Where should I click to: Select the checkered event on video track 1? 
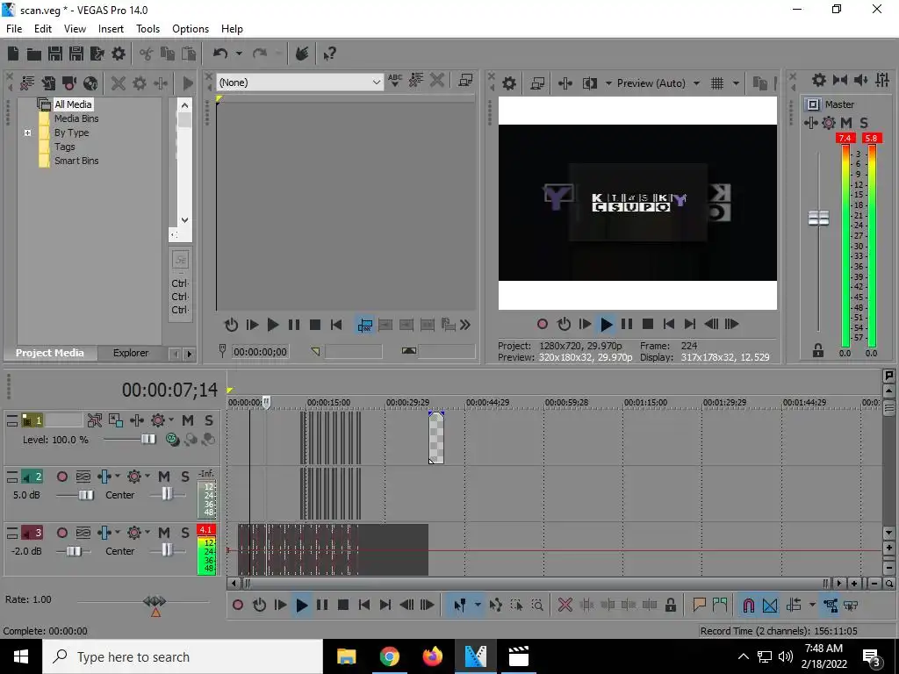point(436,437)
